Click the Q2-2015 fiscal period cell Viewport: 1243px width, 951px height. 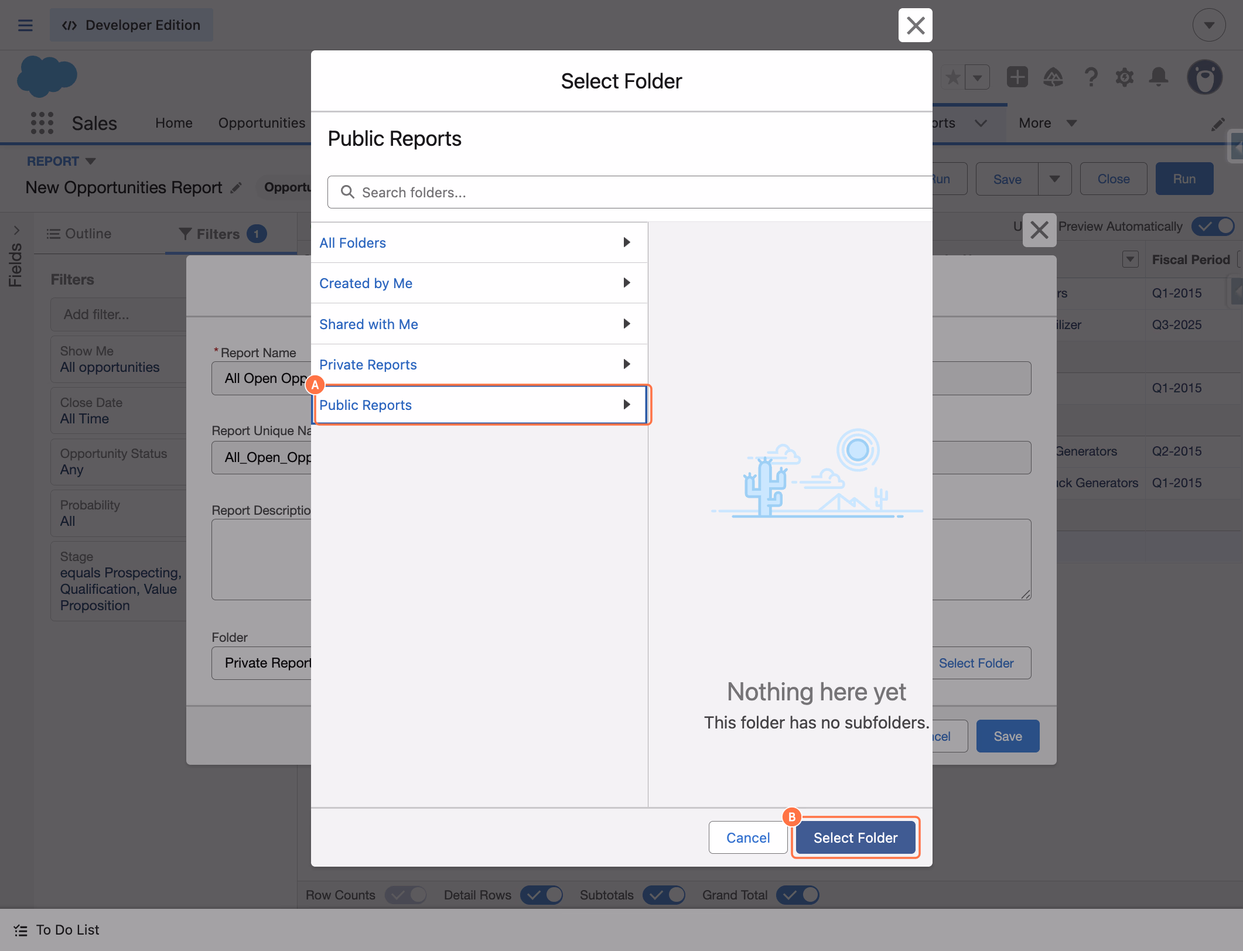pyautogui.click(x=1177, y=451)
